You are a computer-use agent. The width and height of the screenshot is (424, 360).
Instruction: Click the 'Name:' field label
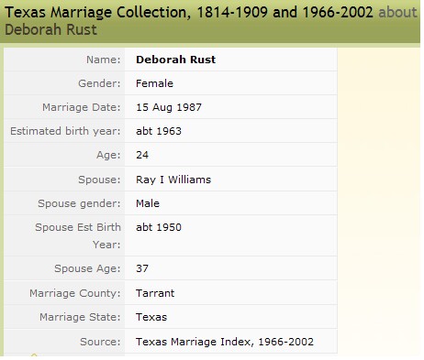tap(104, 60)
